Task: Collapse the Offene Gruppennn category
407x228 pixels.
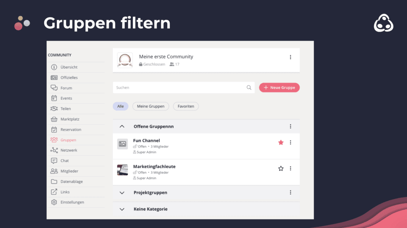Action: point(122,126)
